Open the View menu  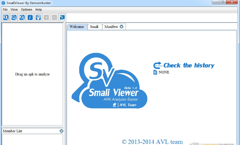click(x=14, y=9)
